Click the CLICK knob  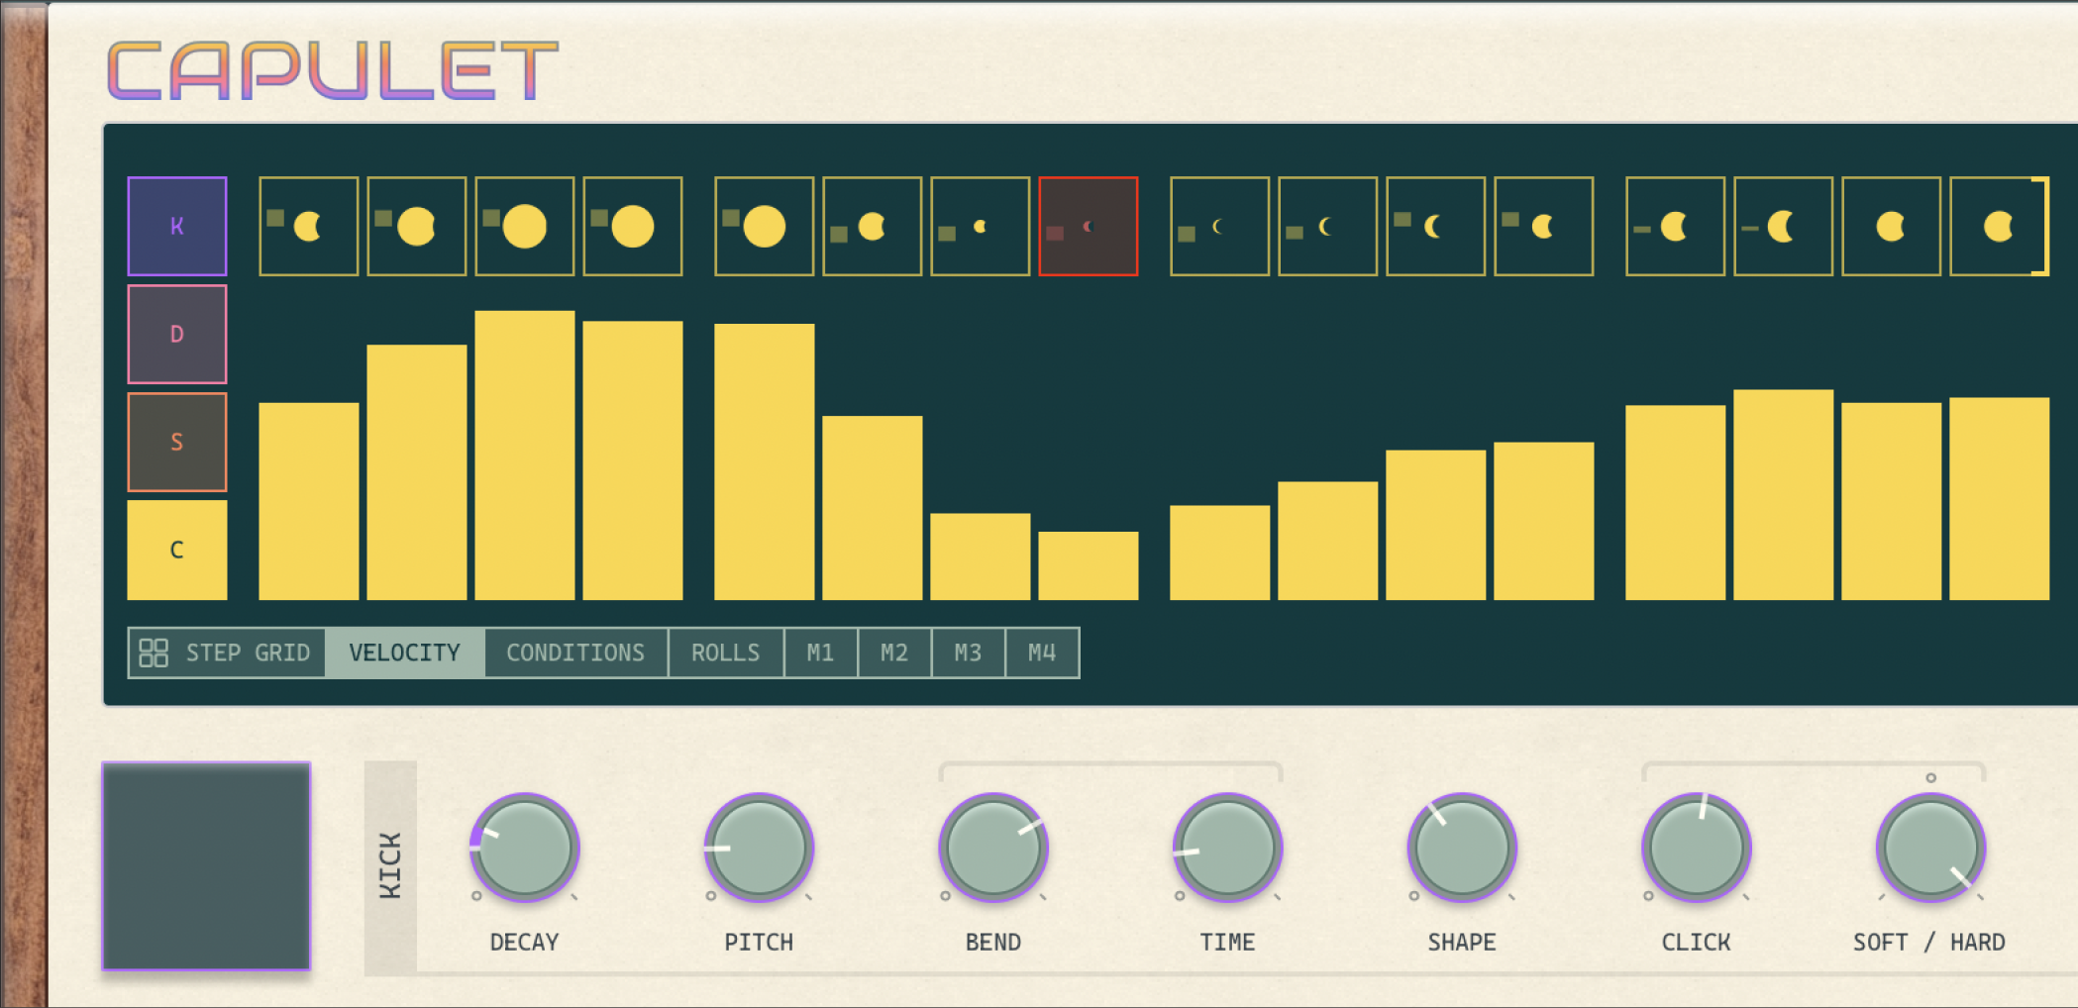pos(1697,848)
